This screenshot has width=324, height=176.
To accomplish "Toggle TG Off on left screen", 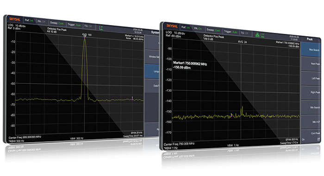I will pyautogui.click(x=88, y=26).
